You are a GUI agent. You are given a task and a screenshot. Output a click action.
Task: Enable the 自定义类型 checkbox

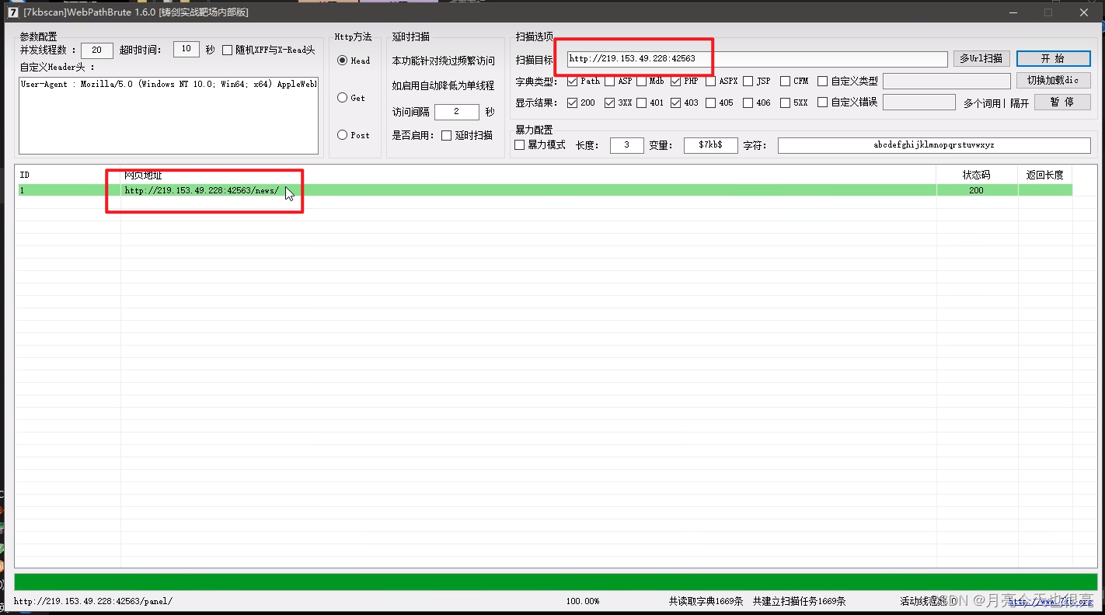tap(822, 81)
